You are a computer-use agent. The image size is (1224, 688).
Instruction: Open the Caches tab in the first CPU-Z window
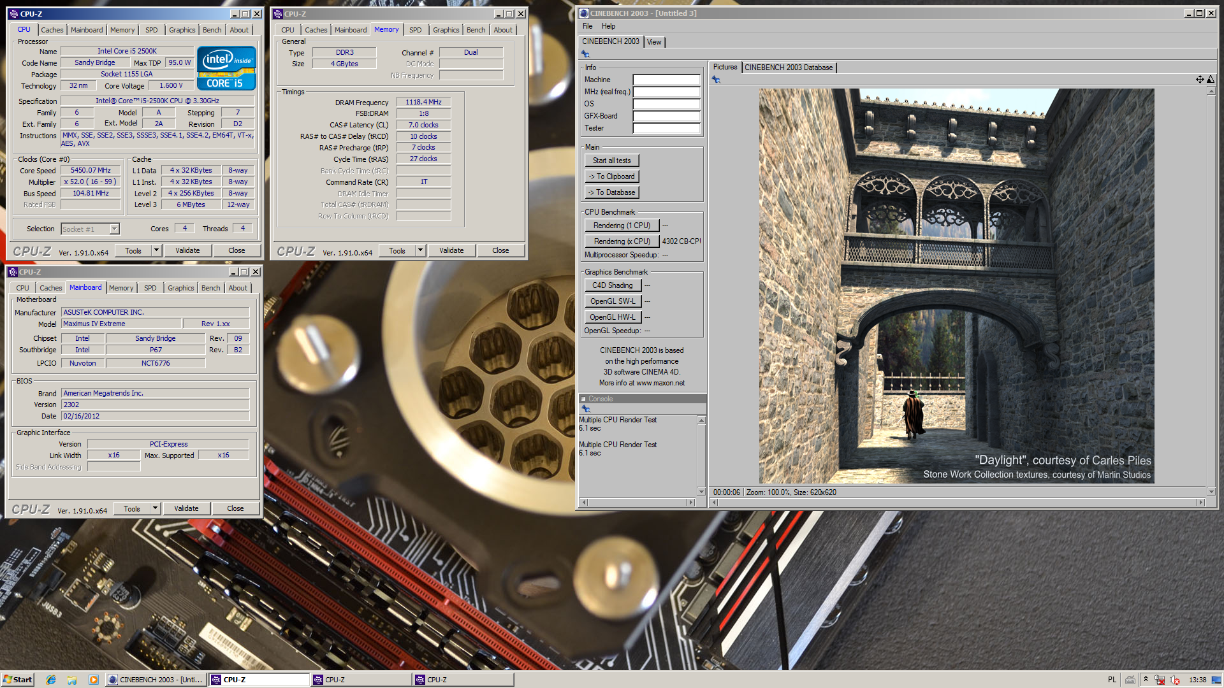52,30
